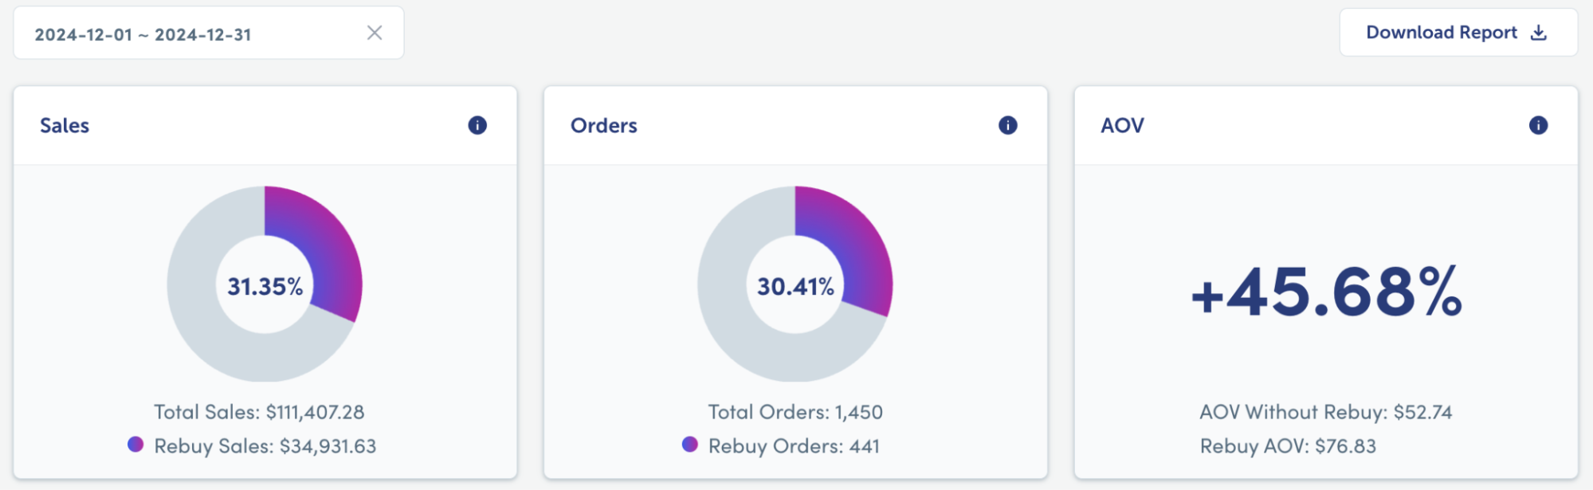Click the Download Report button
The height and width of the screenshot is (490, 1593).
pos(1458,33)
